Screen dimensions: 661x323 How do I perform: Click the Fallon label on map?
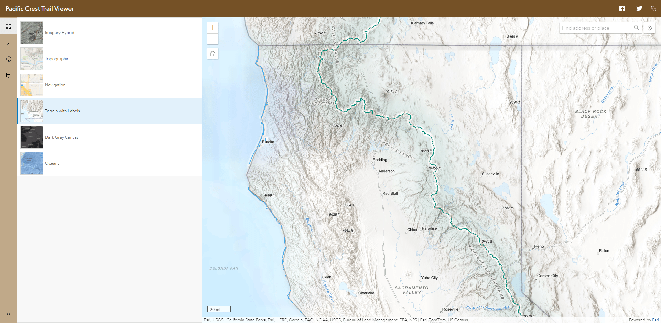(604, 251)
